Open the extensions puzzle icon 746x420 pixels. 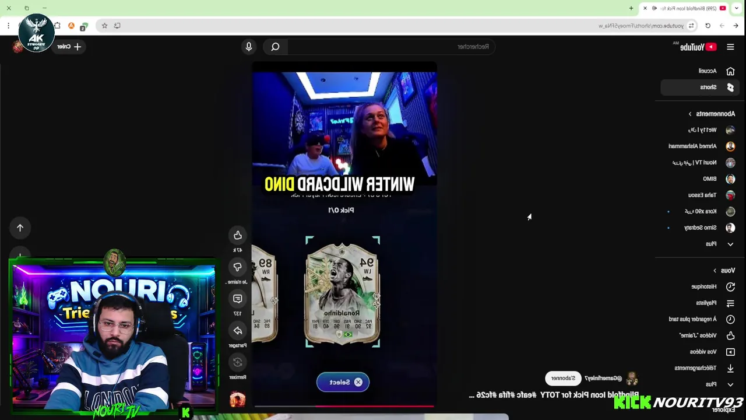[57, 26]
